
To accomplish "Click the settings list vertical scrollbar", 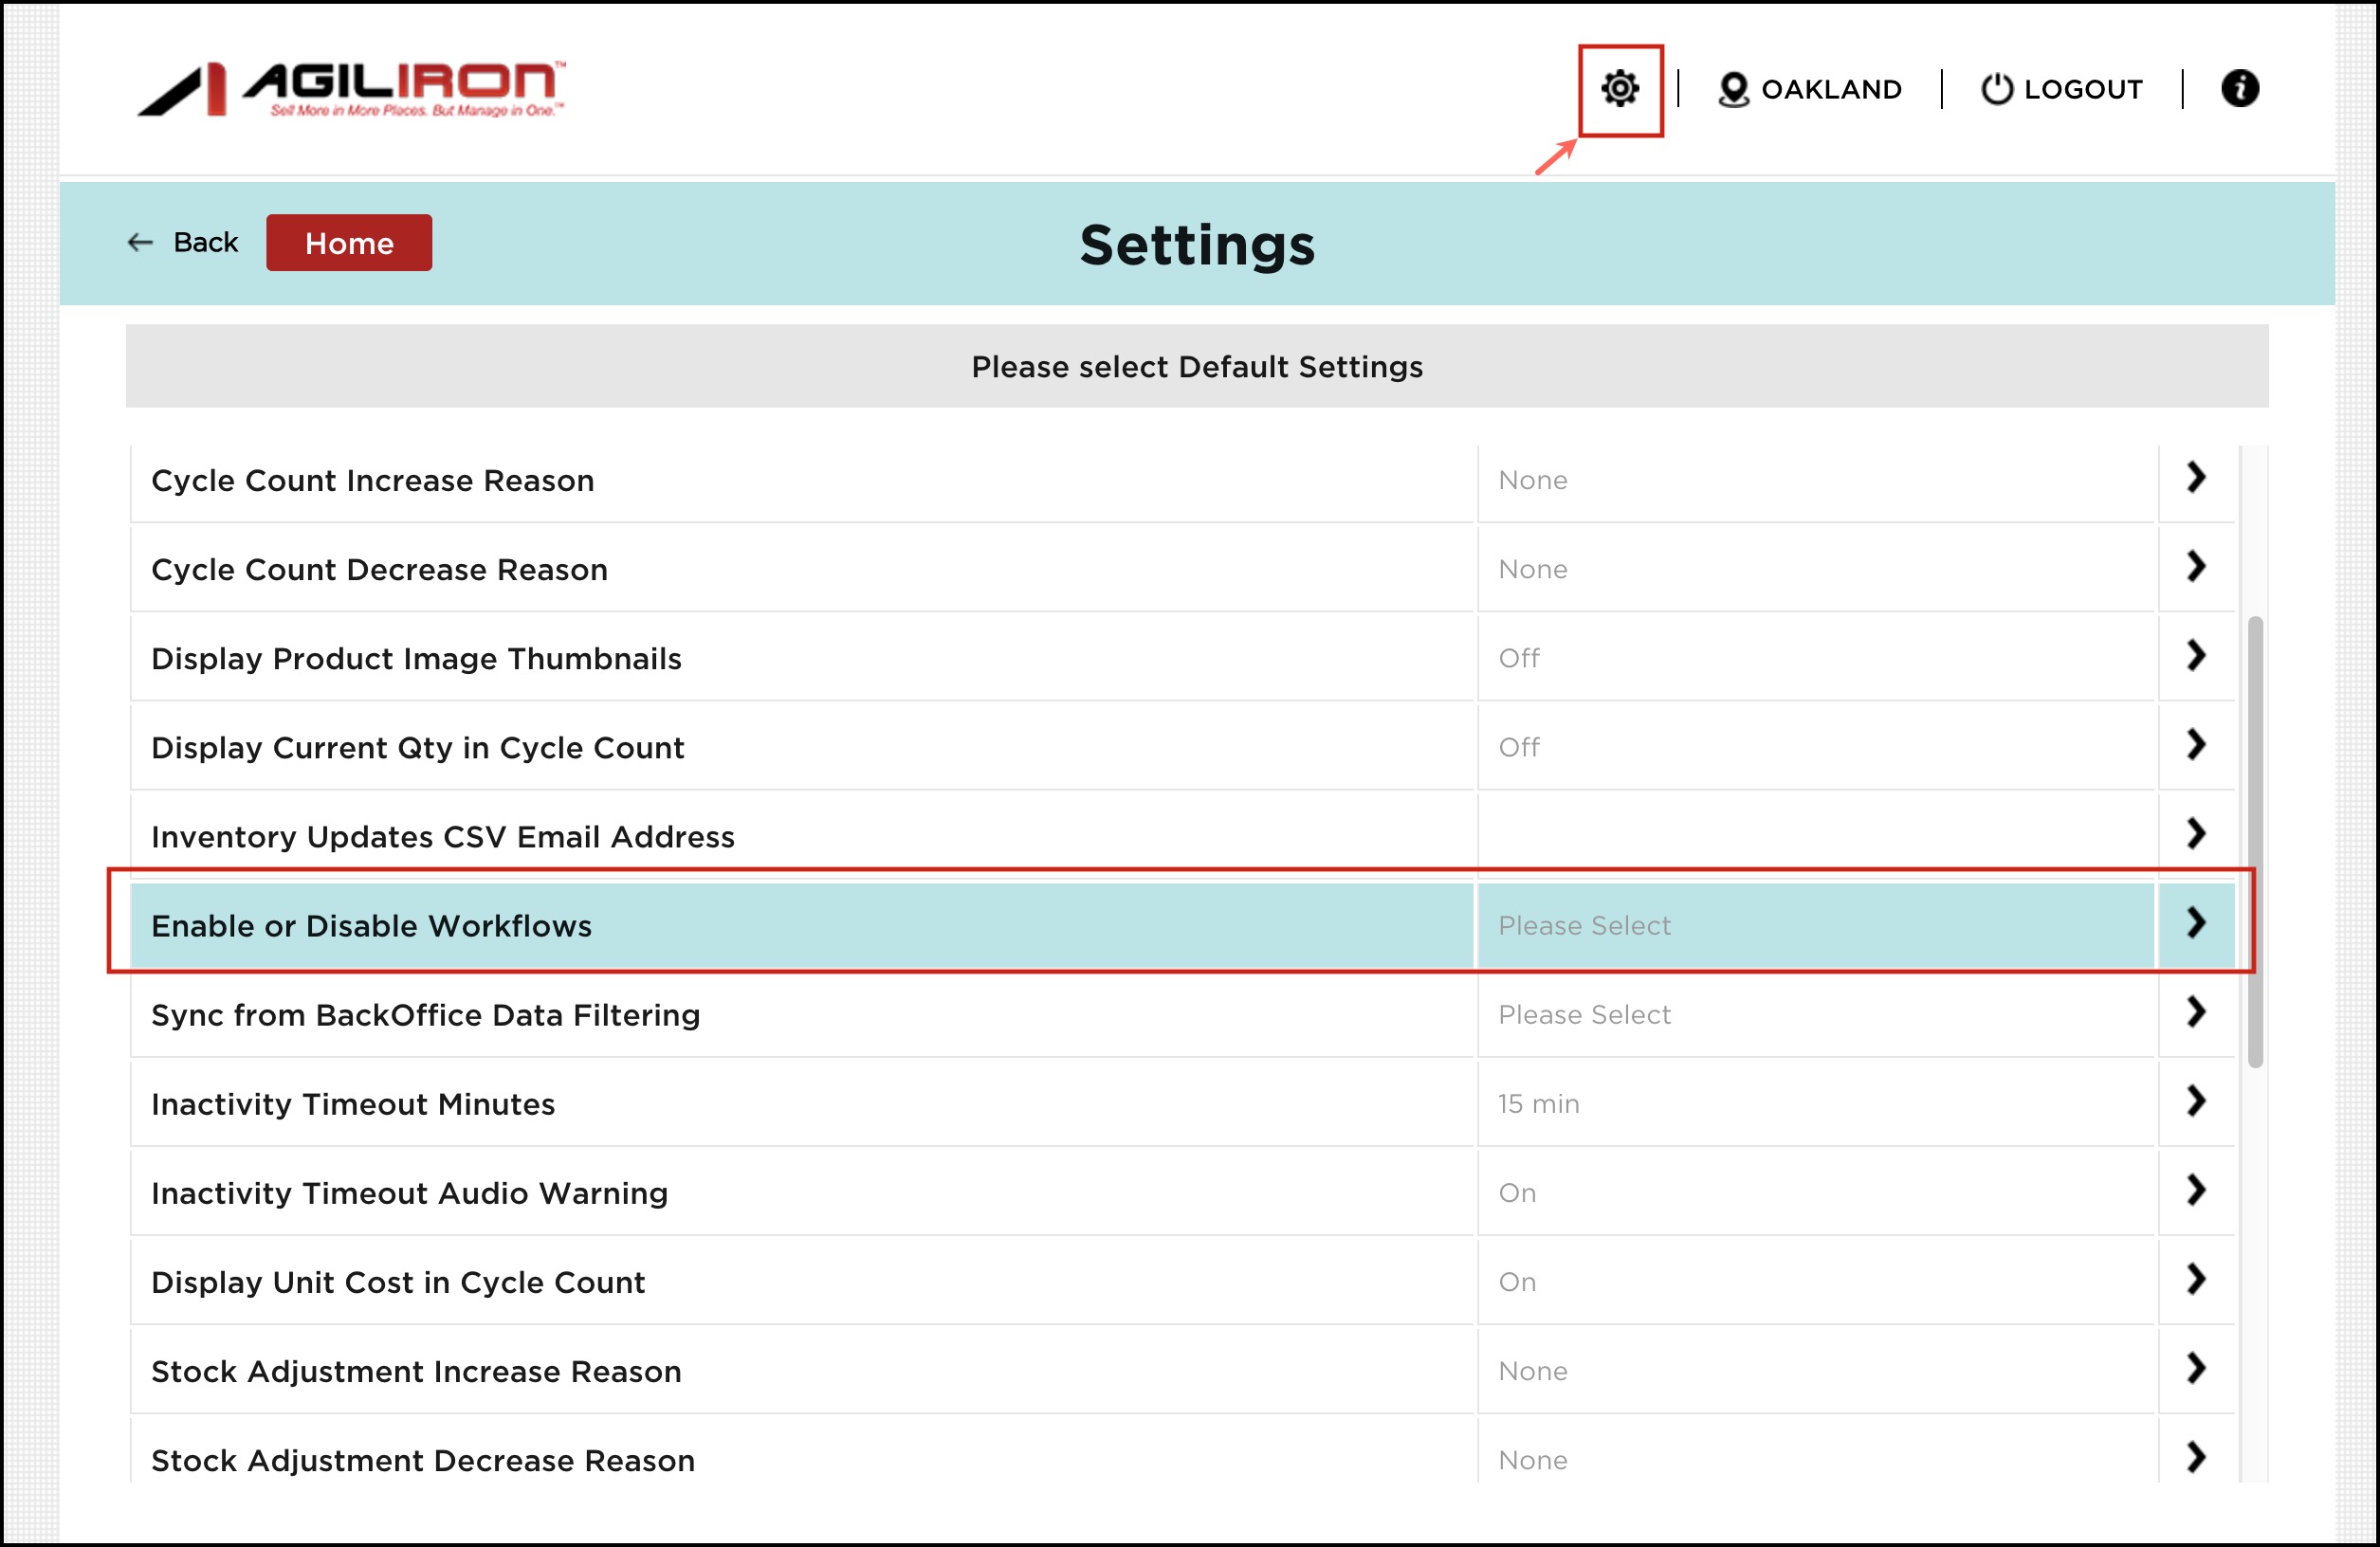I will [x=2254, y=840].
